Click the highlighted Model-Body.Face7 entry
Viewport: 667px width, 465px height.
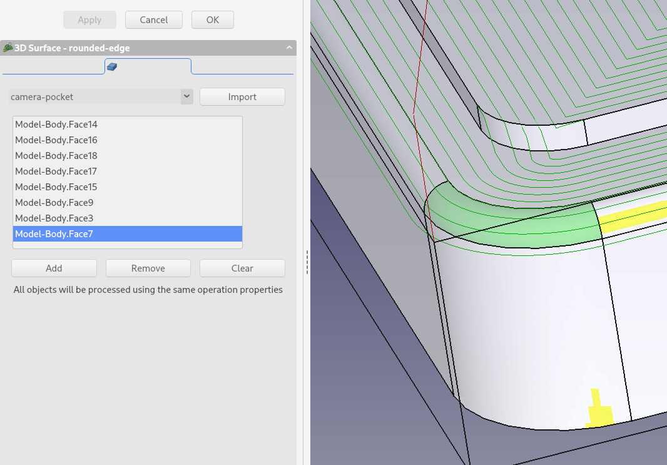(54, 234)
